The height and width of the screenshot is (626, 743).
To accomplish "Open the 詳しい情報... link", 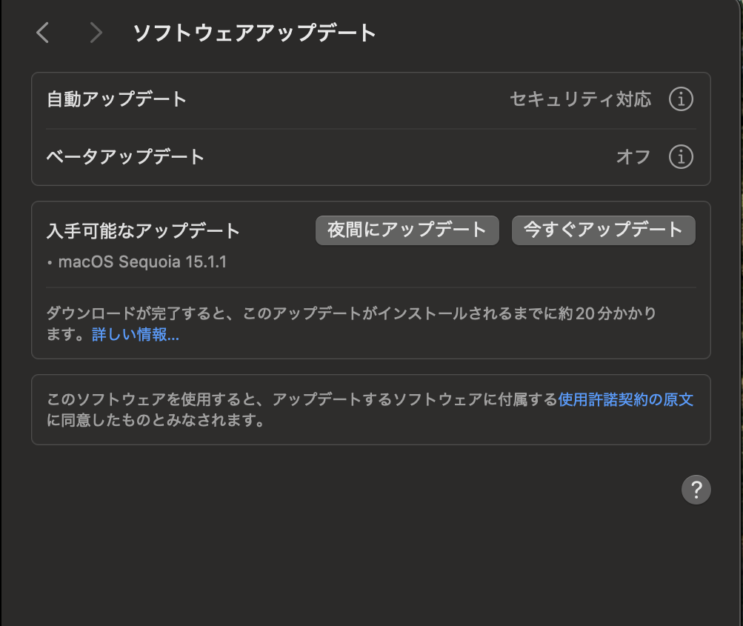I will (136, 335).
